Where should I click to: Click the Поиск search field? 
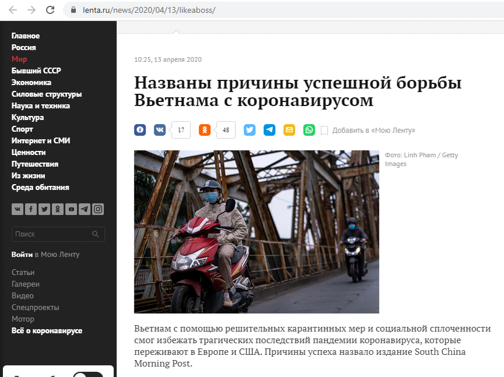[58, 234]
